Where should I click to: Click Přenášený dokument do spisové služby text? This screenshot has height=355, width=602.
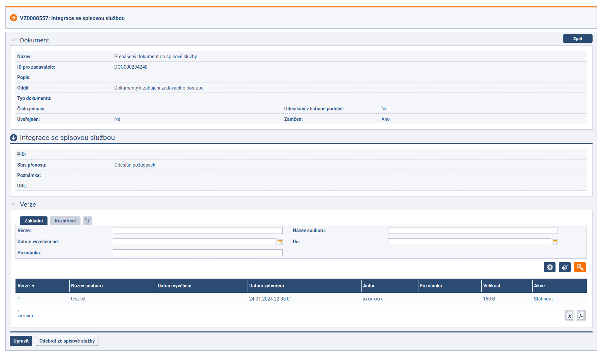coord(156,57)
